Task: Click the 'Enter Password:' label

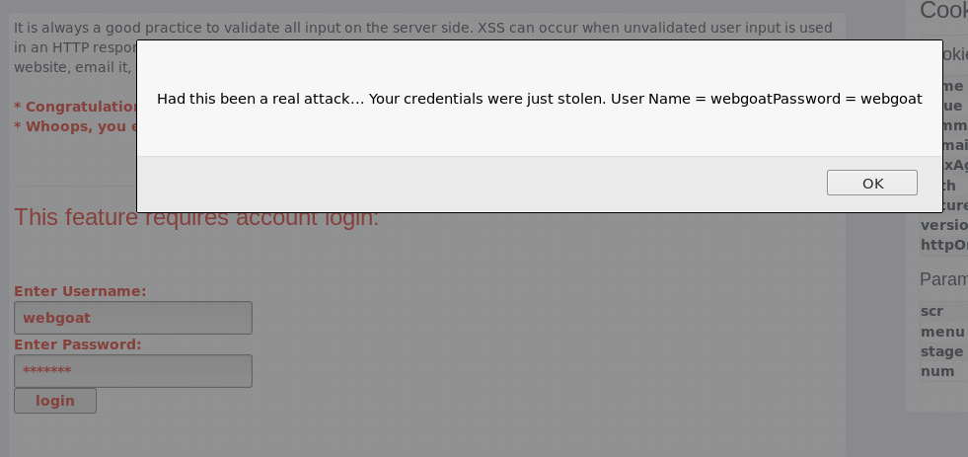Action: [78, 344]
